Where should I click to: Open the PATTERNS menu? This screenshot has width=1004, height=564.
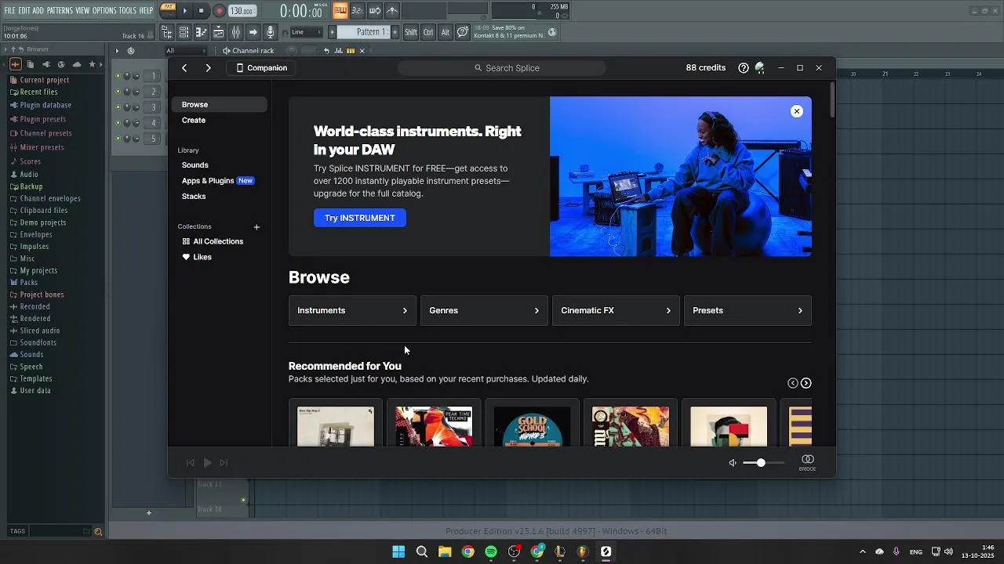click(60, 11)
